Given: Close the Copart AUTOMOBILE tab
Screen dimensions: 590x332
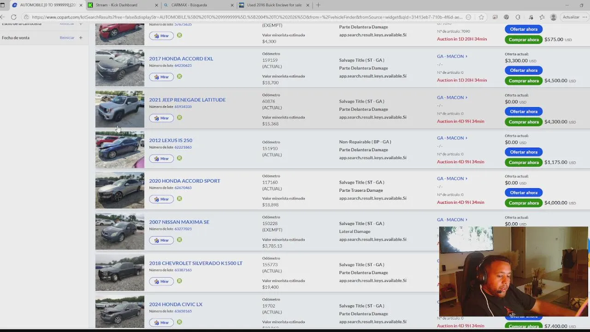Looking at the screenshot, I should tap(81, 5).
